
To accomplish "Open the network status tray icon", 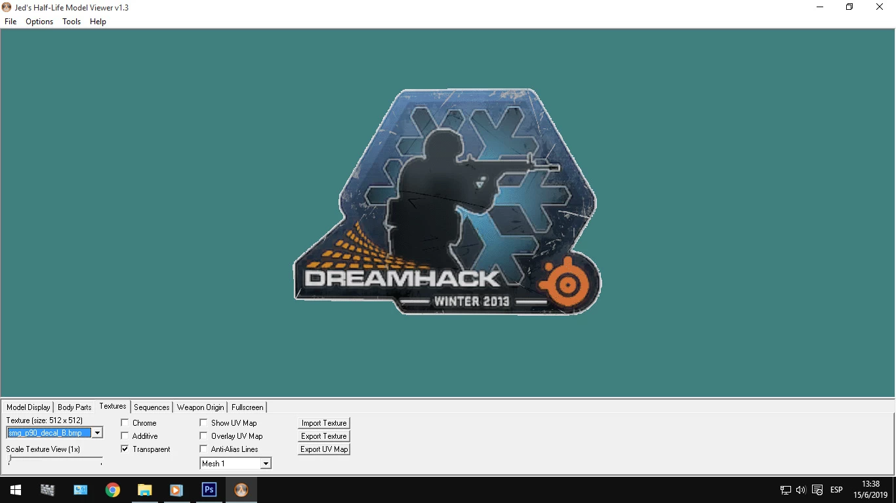I will (785, 490).
